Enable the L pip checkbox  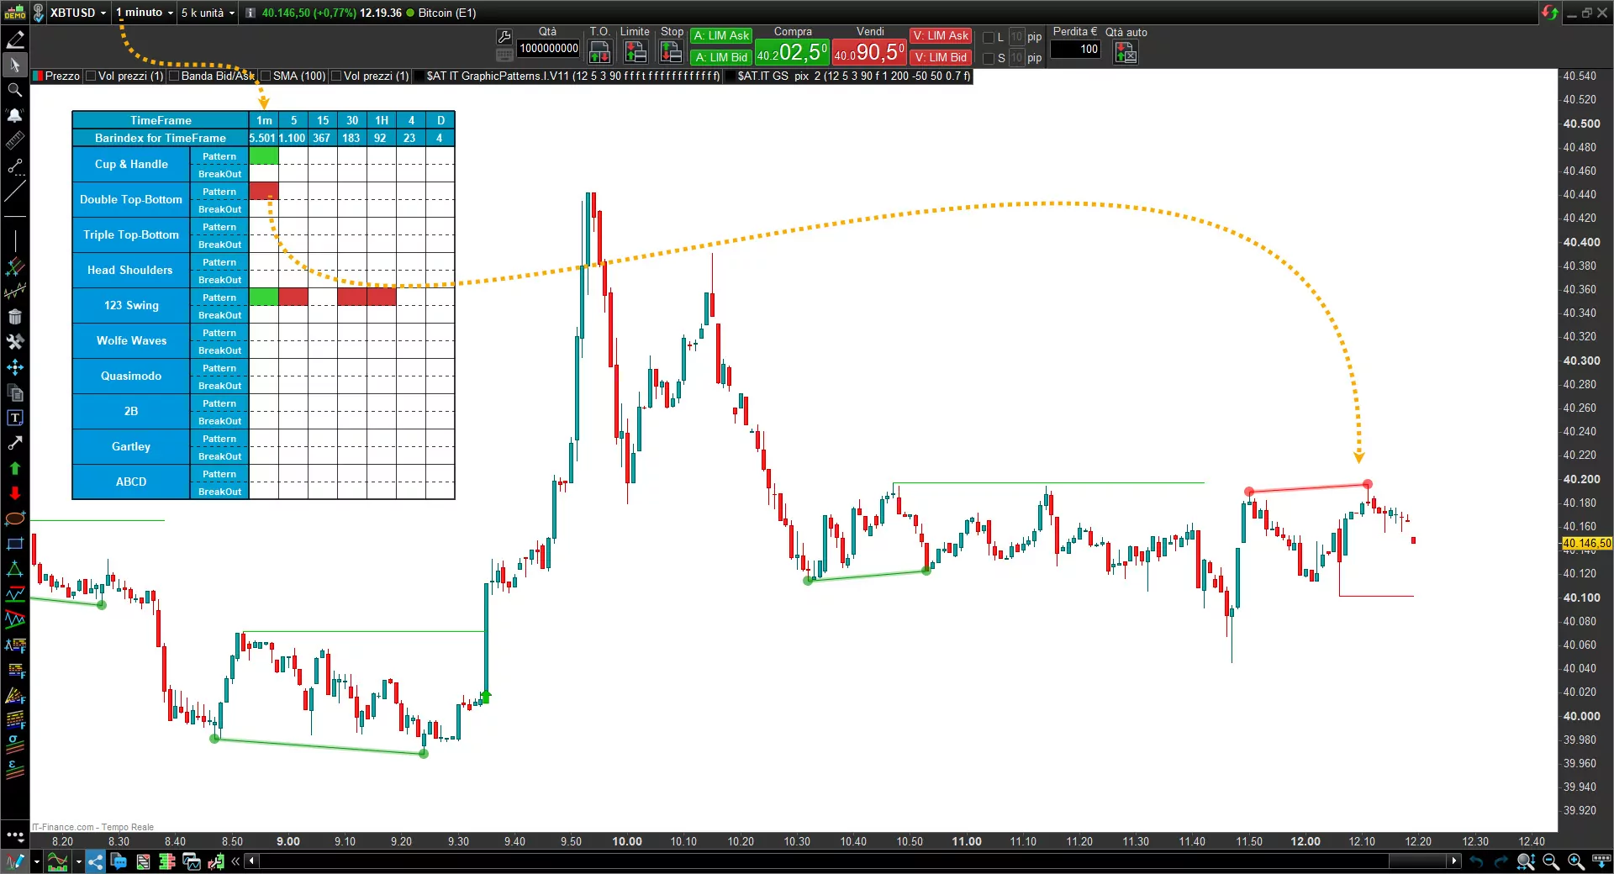point(989,37)
